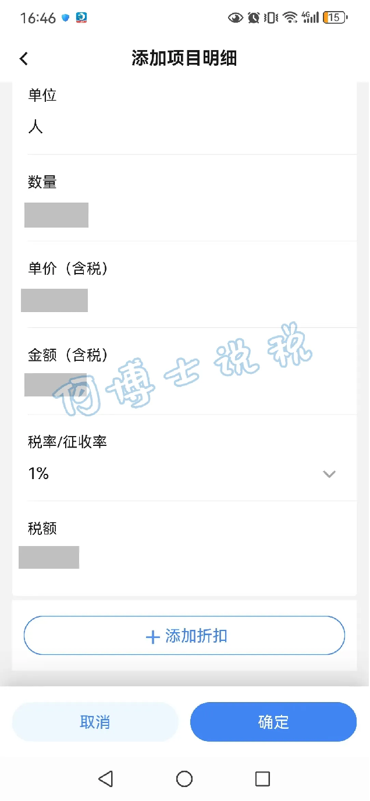Tap the plus icon for adding discount
Viewport: 370px width, 801px height.
pyautogui.click(x=152, y=637)
